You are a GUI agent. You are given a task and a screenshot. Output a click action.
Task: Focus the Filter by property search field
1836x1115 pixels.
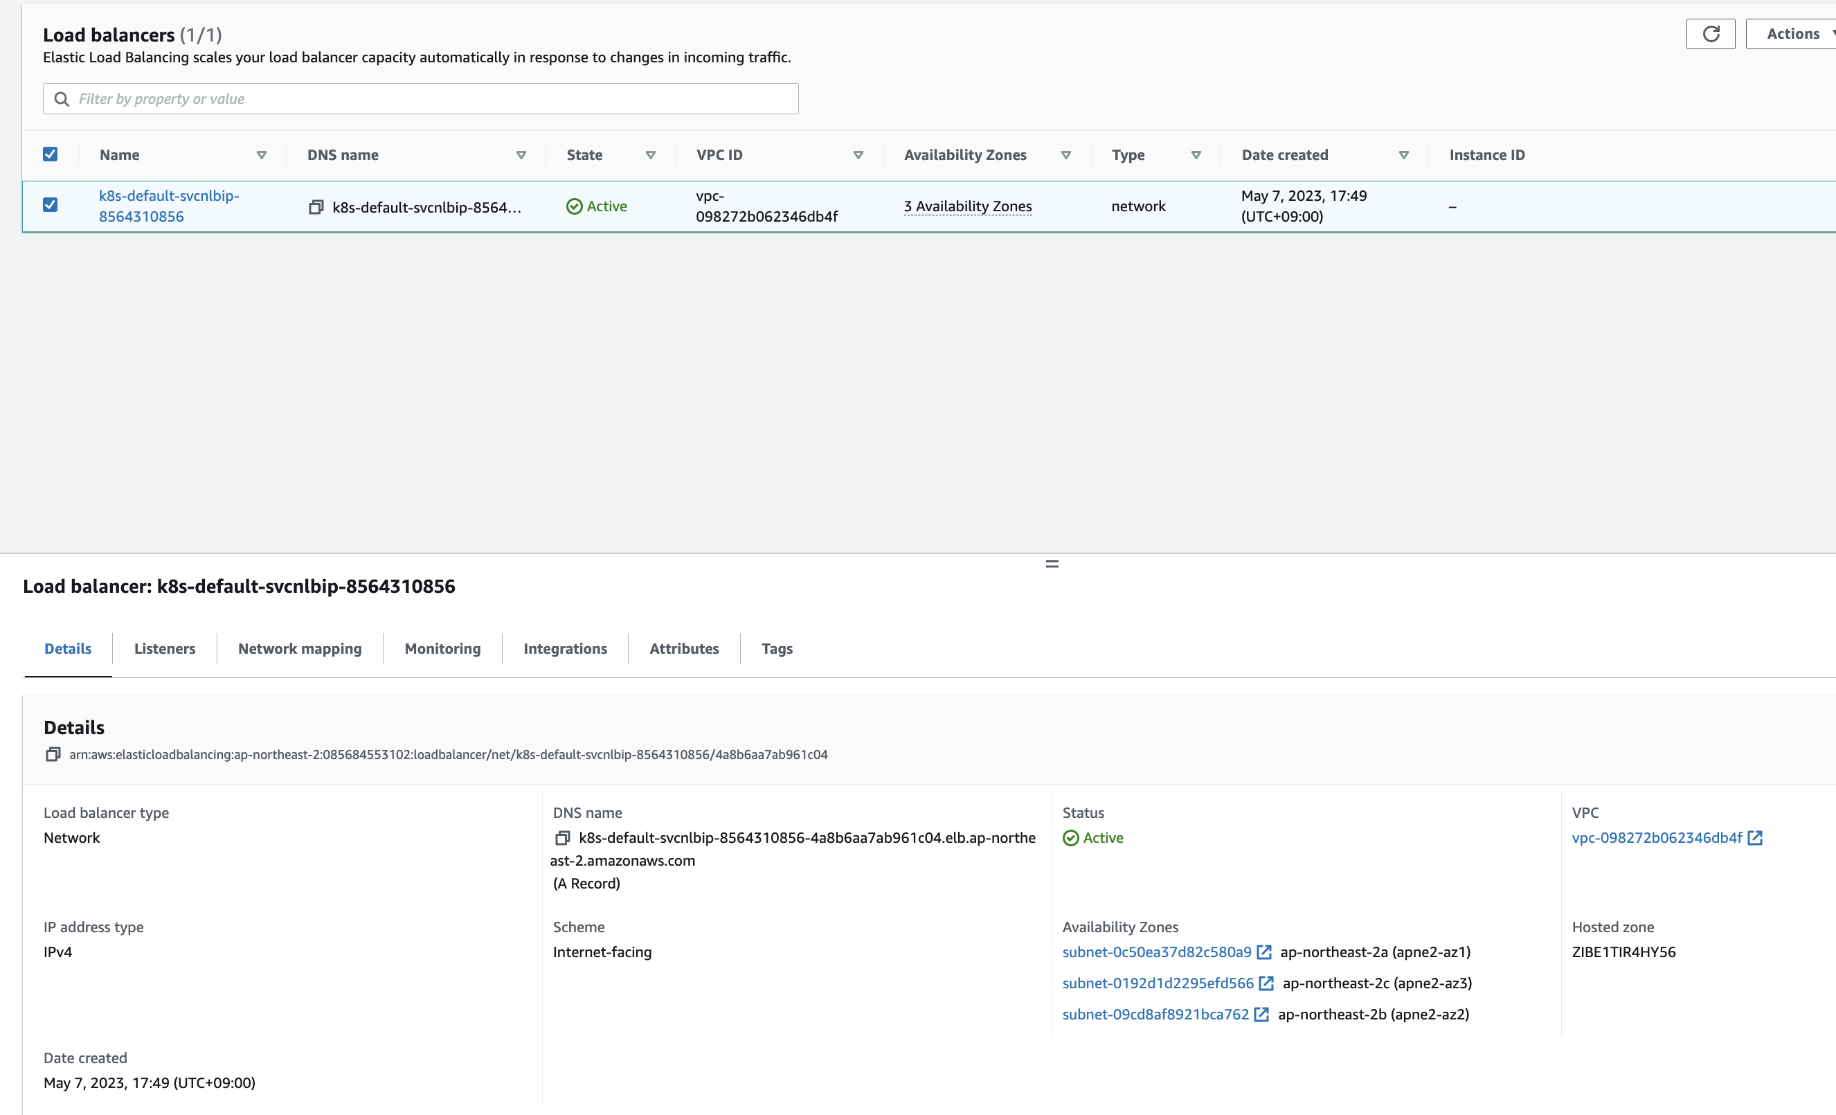(x=432, y=99)
